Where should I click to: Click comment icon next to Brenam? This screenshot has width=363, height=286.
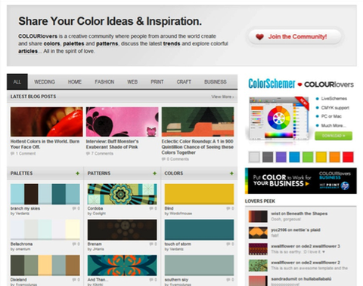click(x=151, y=244)
